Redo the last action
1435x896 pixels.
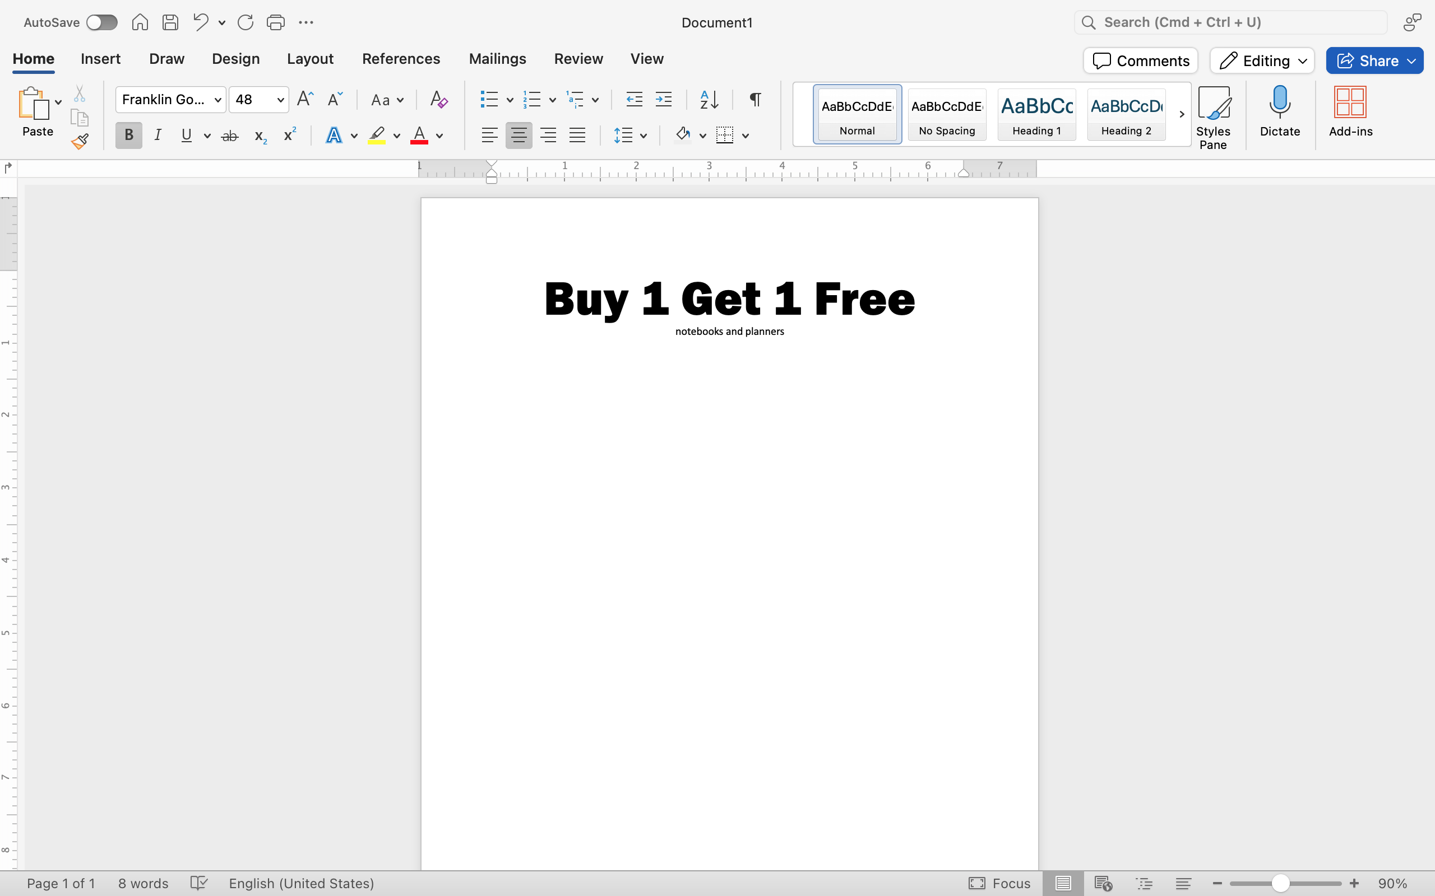(246, 22)
